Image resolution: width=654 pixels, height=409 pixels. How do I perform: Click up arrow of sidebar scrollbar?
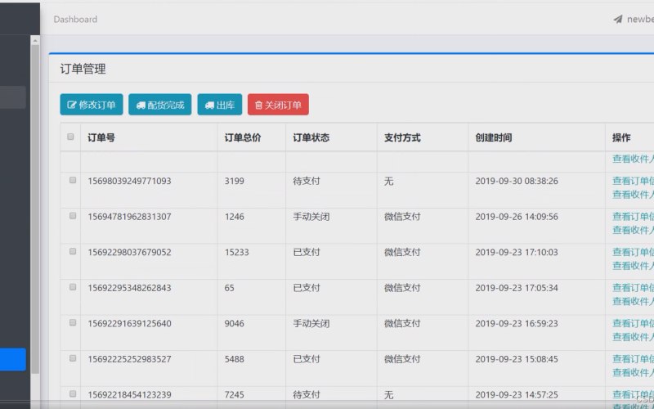pos(35,40)
